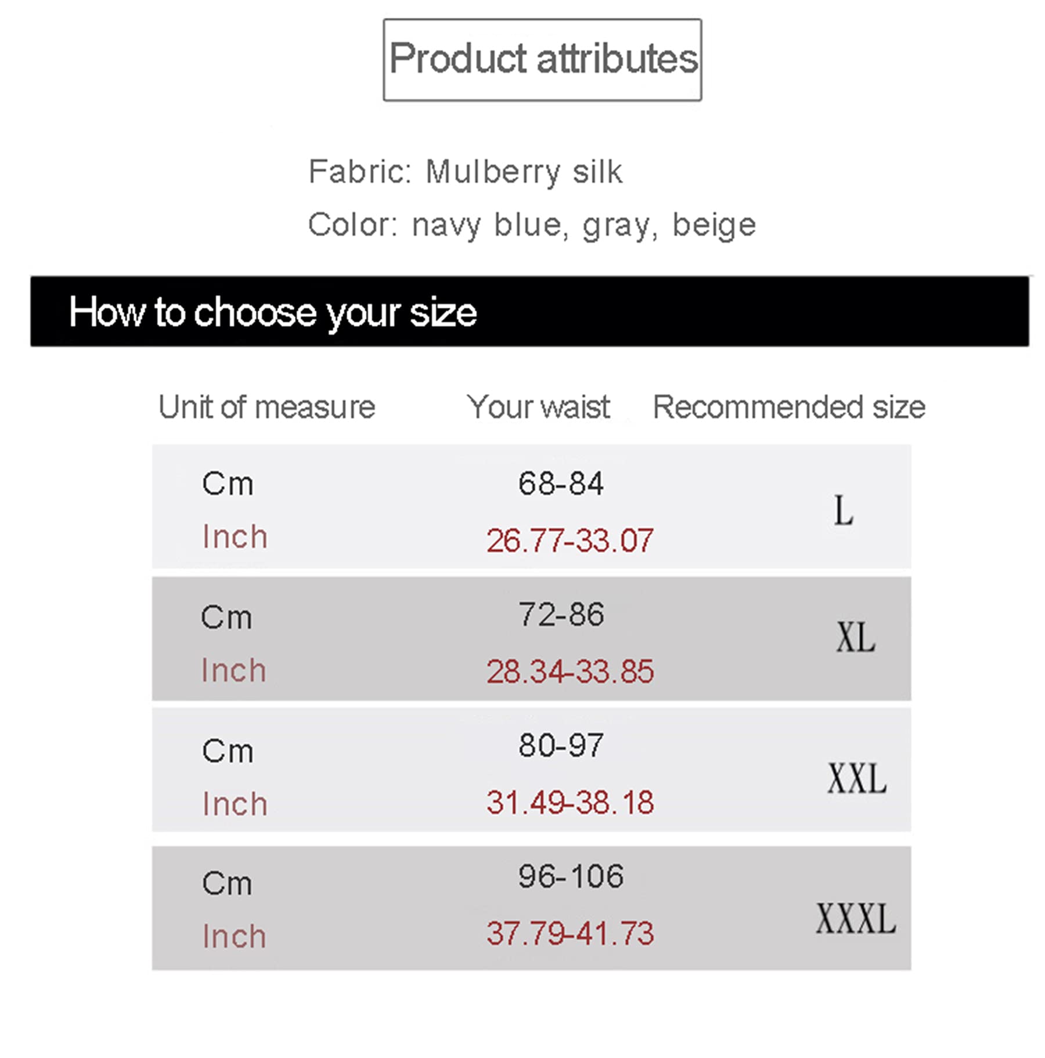The height and width of the screenshot is (1058, 1045).
Task: Click the Color: navy blue, gray, beige line
Action: (x=532, y=225)
